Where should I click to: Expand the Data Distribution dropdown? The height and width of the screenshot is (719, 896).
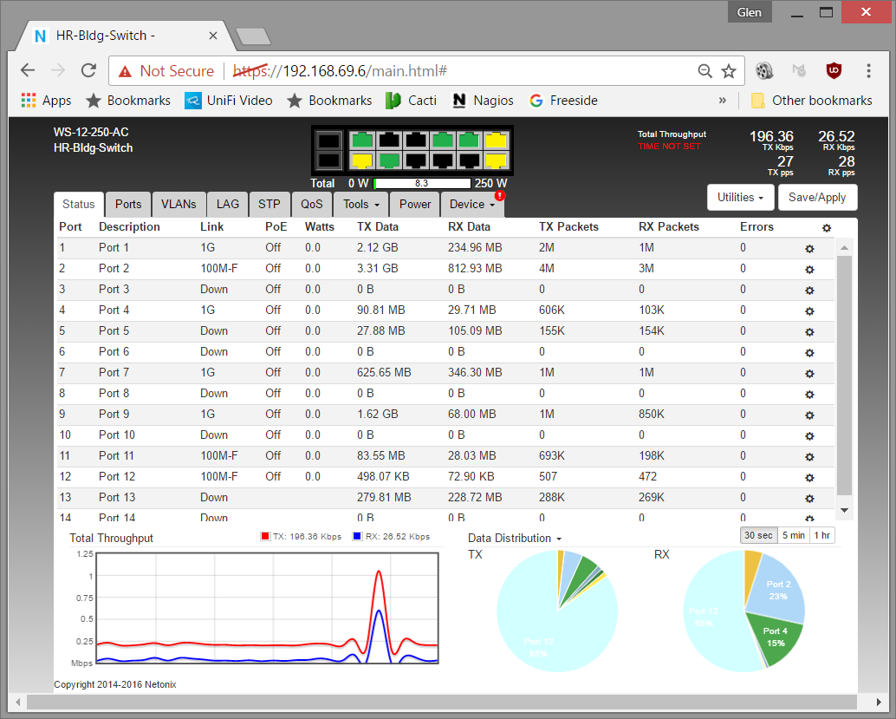pyautogui.click(x=515, y=539)
